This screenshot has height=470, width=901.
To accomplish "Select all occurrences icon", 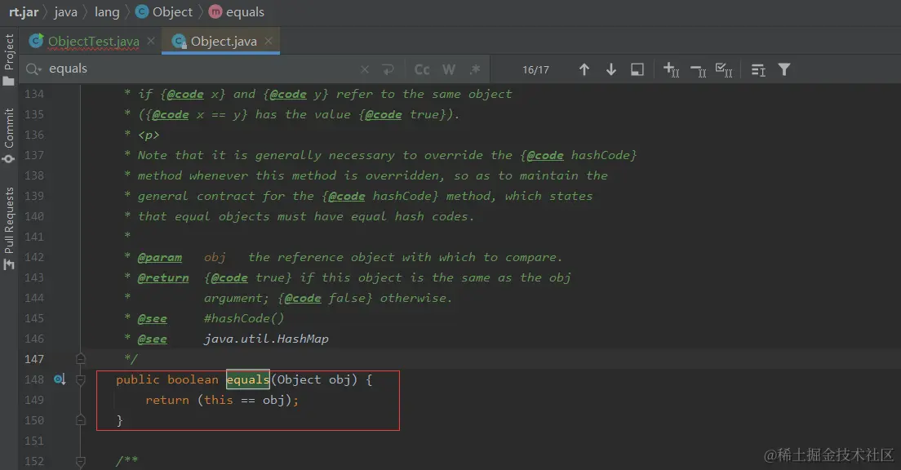I will 724,69.
